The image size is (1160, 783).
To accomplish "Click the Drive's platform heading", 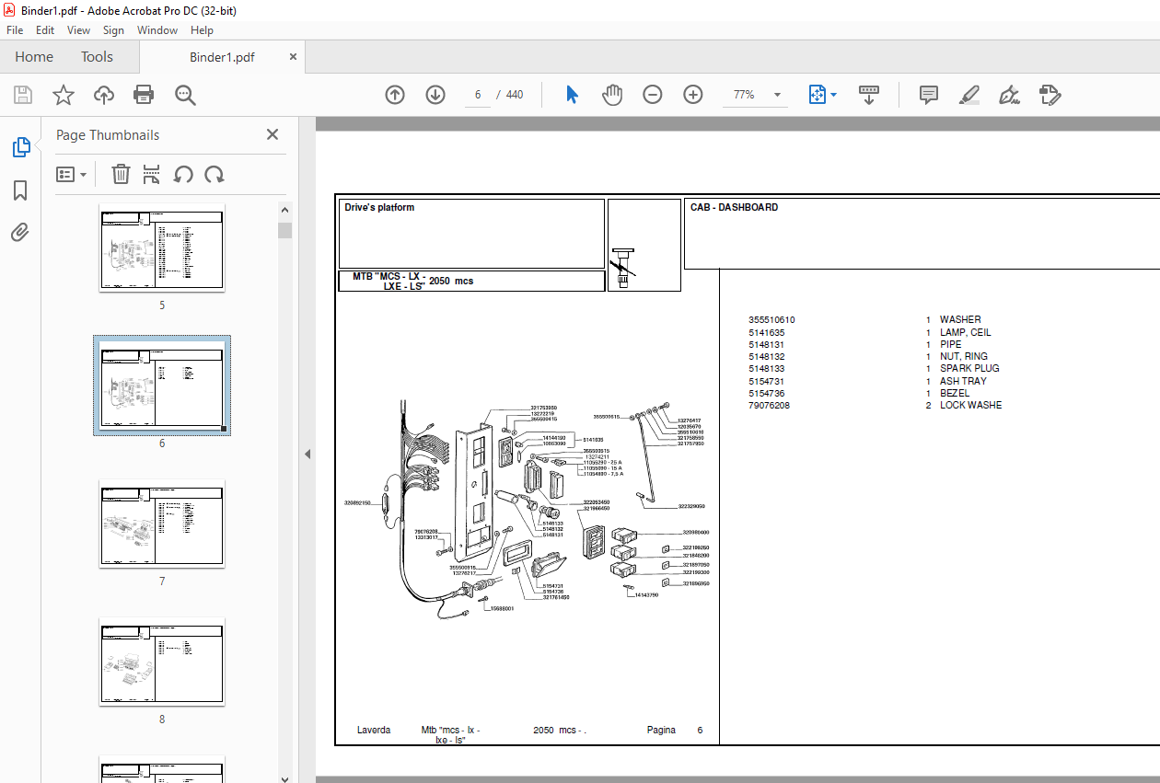I will pyautogui.click(x=379, y=207).
